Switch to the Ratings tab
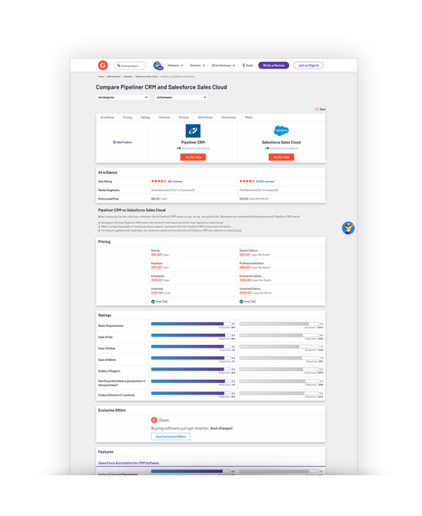Image resolution: width=422 pixels, height=516 pixels. coord(146,118)
